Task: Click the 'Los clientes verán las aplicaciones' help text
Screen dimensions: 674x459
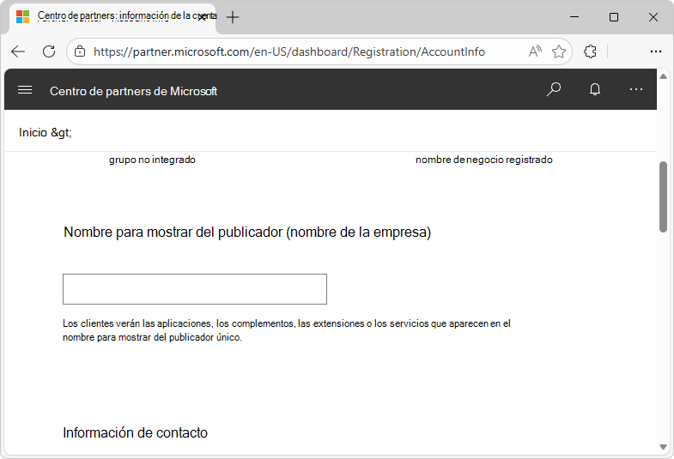Action: tap(287, 330)
